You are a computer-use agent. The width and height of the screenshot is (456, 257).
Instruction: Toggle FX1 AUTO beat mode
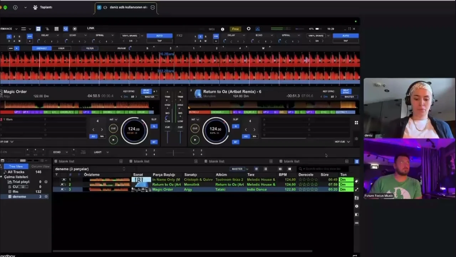point(159,36)
